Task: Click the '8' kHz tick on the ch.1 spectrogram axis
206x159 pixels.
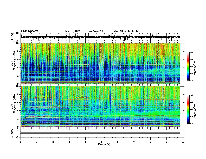Action: pos(18,51)
